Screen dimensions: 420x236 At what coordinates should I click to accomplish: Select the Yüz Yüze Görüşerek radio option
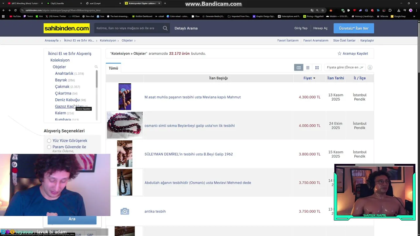(x=49, y=141)
